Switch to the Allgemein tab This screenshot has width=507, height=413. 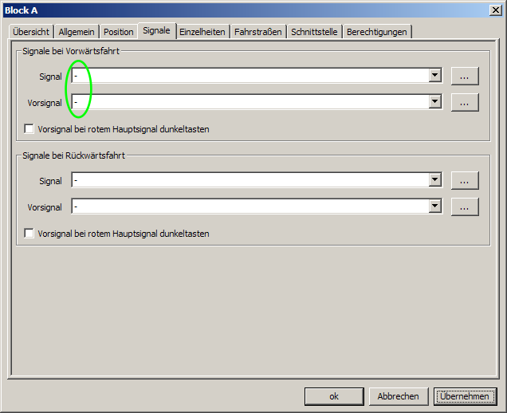point(77,32)
